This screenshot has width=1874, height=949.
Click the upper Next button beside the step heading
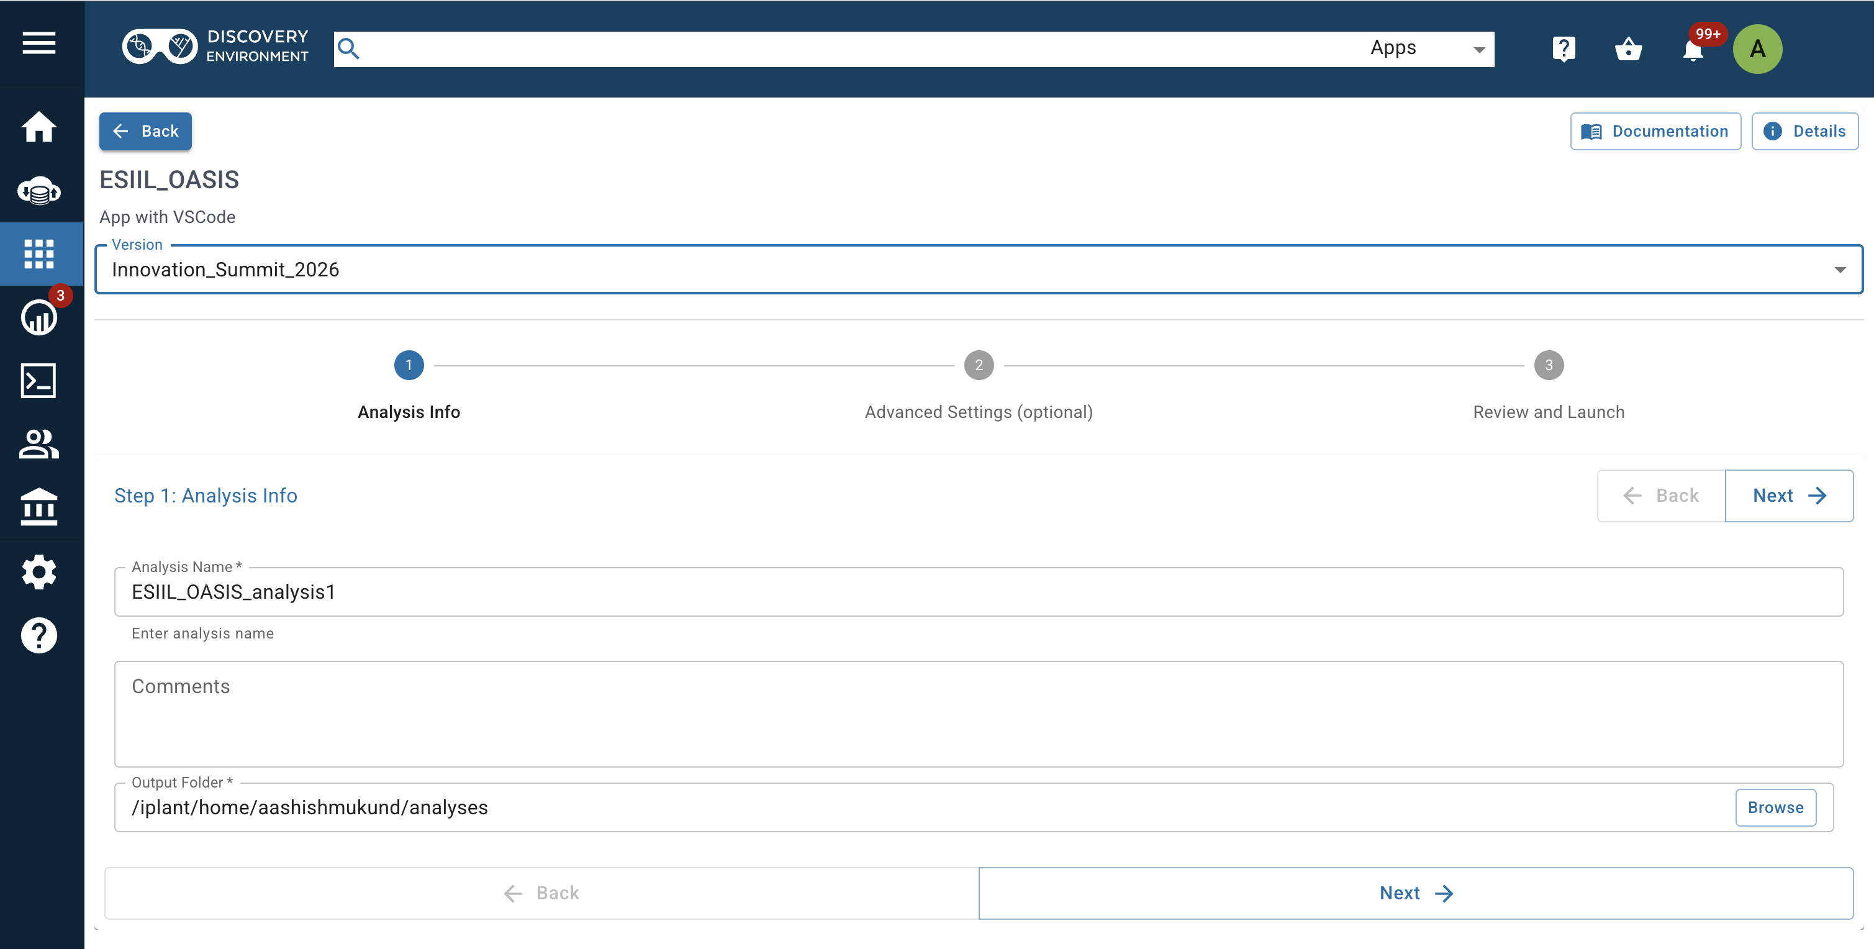[1789, 496]
